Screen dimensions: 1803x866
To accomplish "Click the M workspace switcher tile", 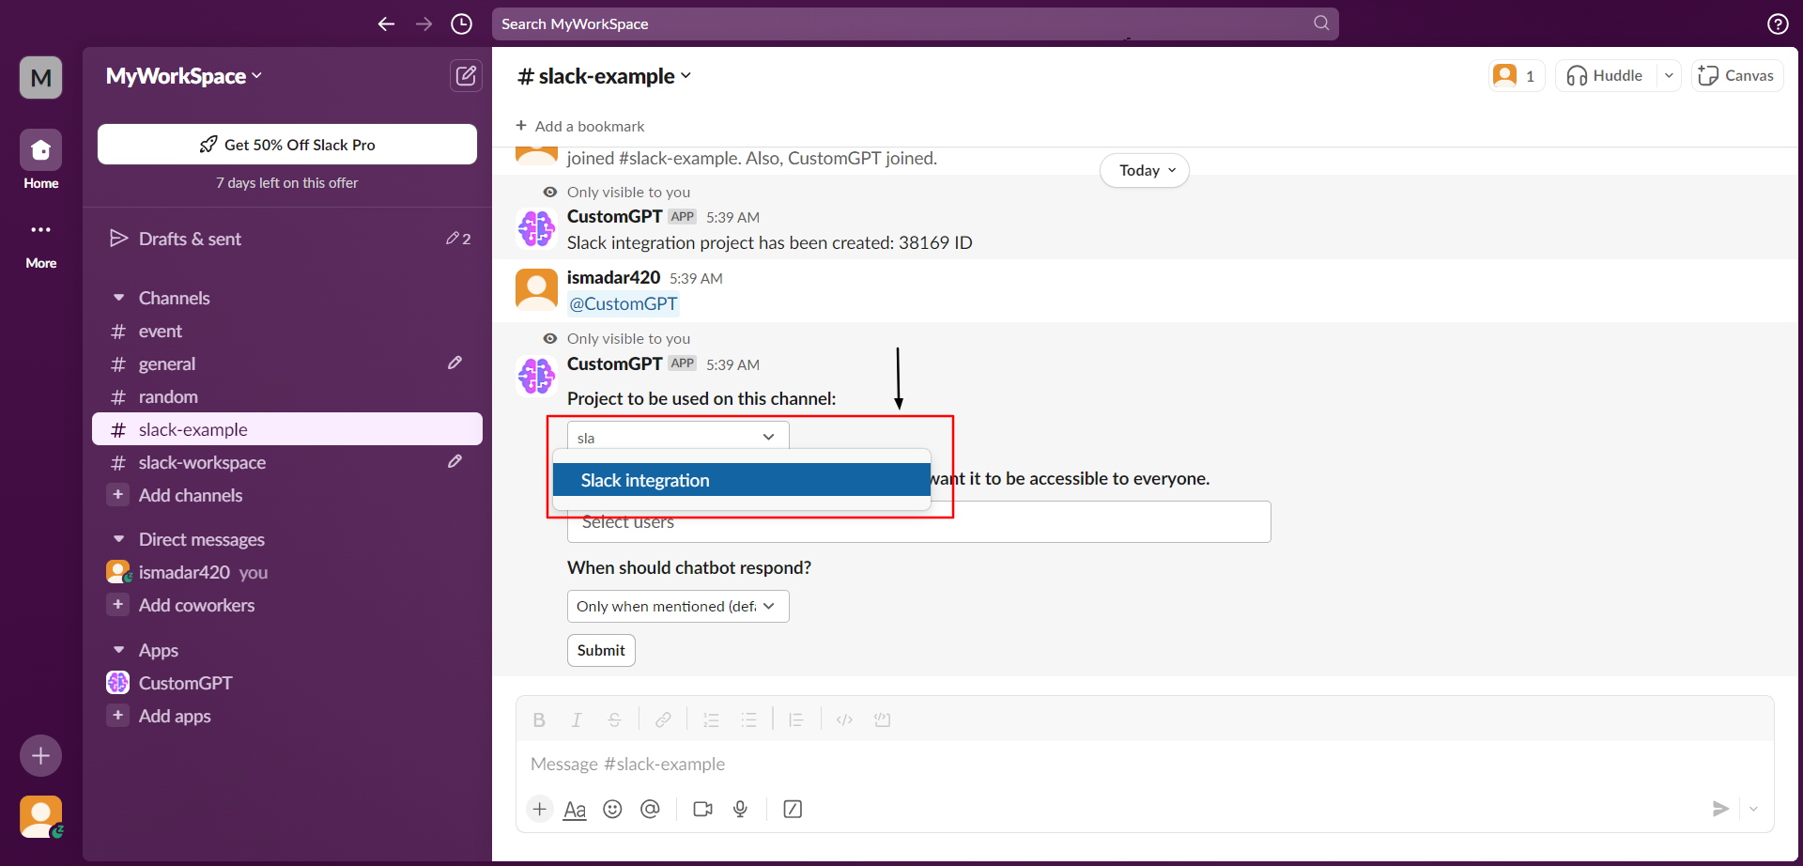I will [41, 77].
